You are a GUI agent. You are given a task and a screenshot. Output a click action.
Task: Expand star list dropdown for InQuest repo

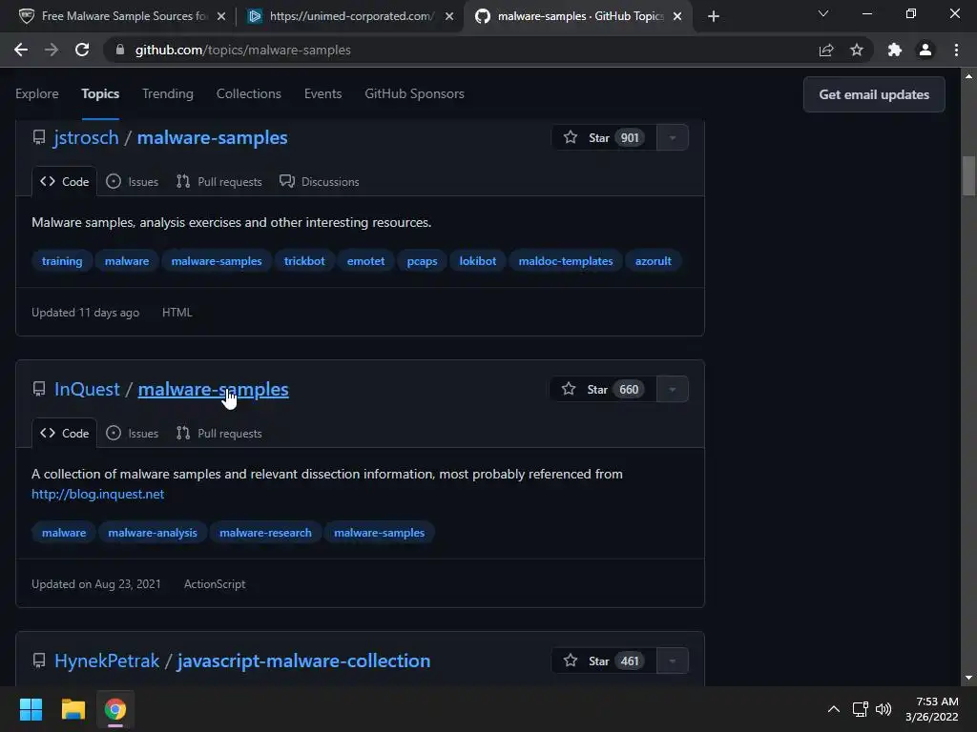click(x=673, y=389)
